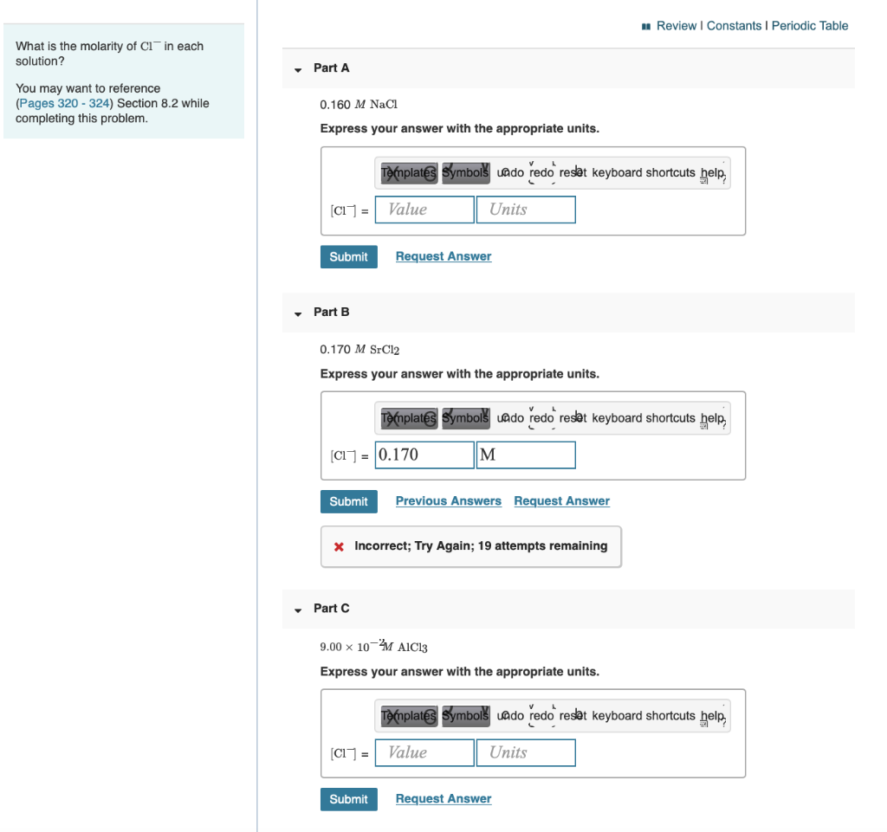Open Templates in Part A toolbar
887x832 pixels.
click(409, 172)
